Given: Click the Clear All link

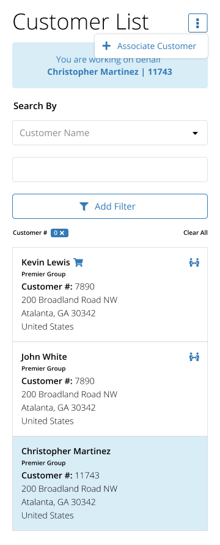Looking at the screenshot, I should 196,233.
